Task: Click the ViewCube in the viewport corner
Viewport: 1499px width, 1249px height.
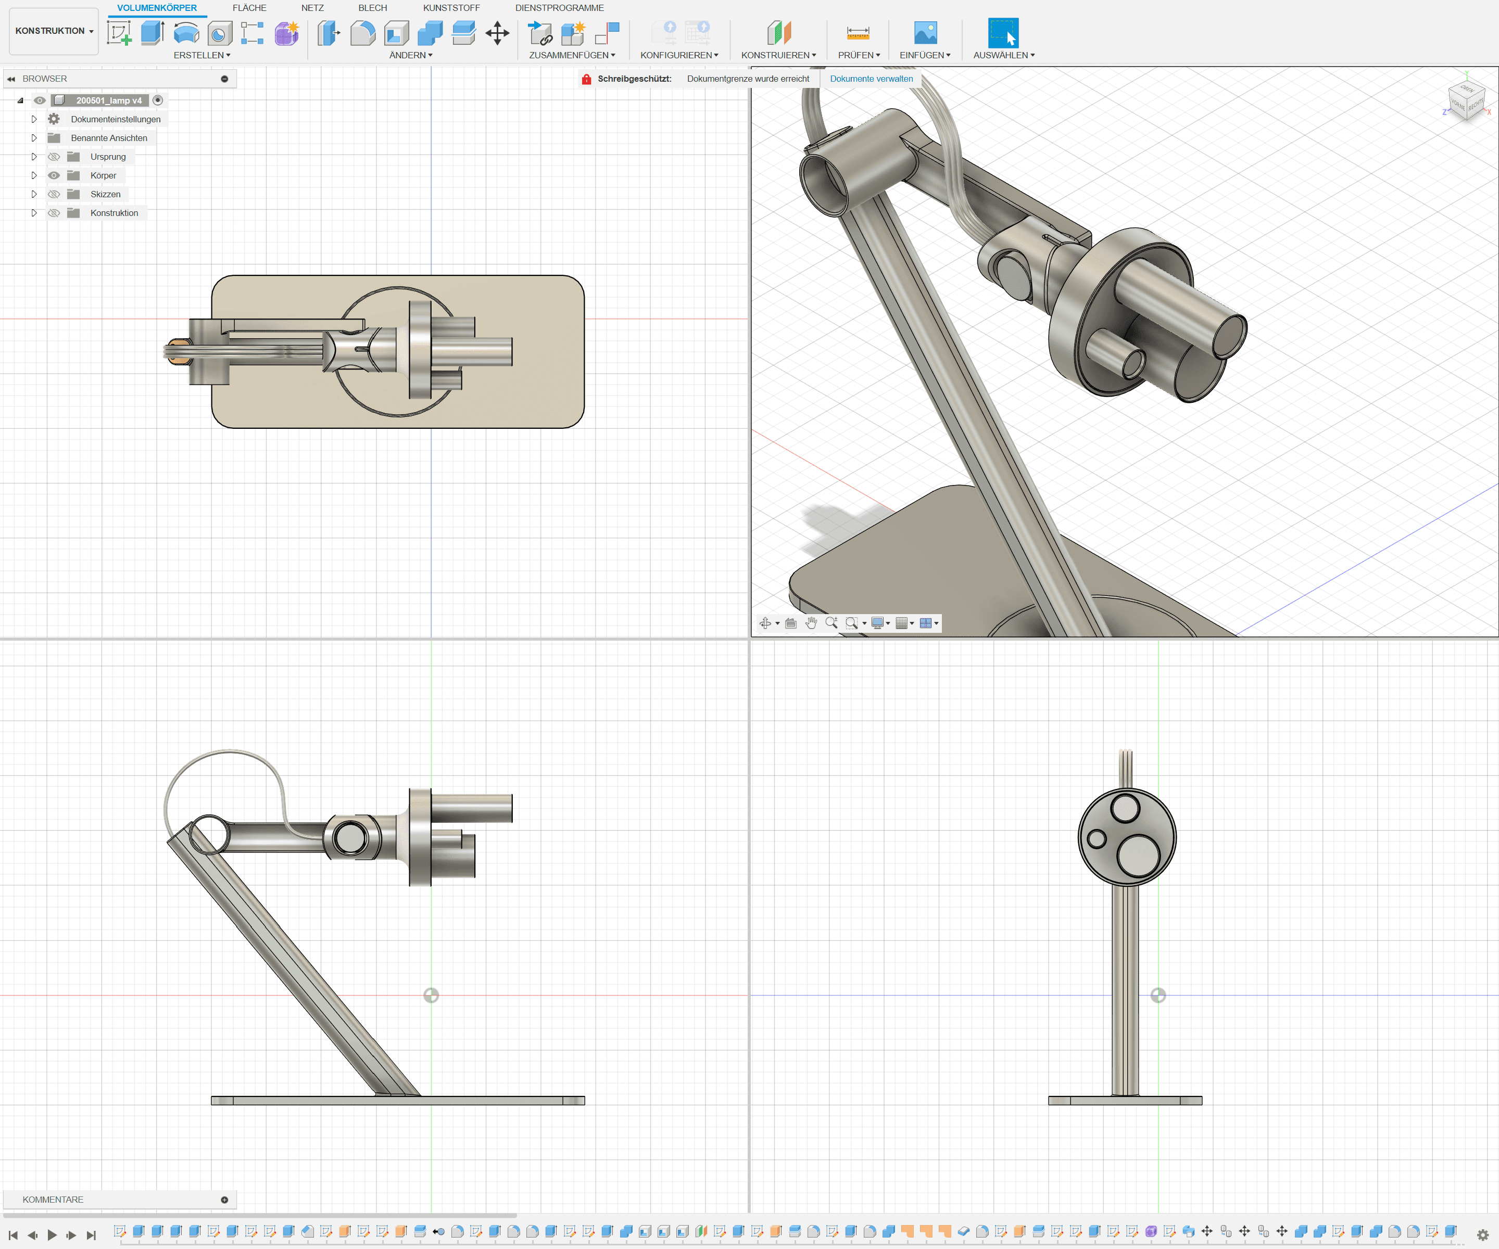Action: point(1466,100)
